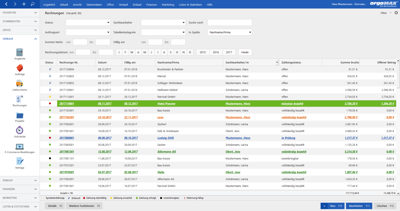Toggle the 2016 year filter
Screen dimensions: 400x211
tap(216, 52)
